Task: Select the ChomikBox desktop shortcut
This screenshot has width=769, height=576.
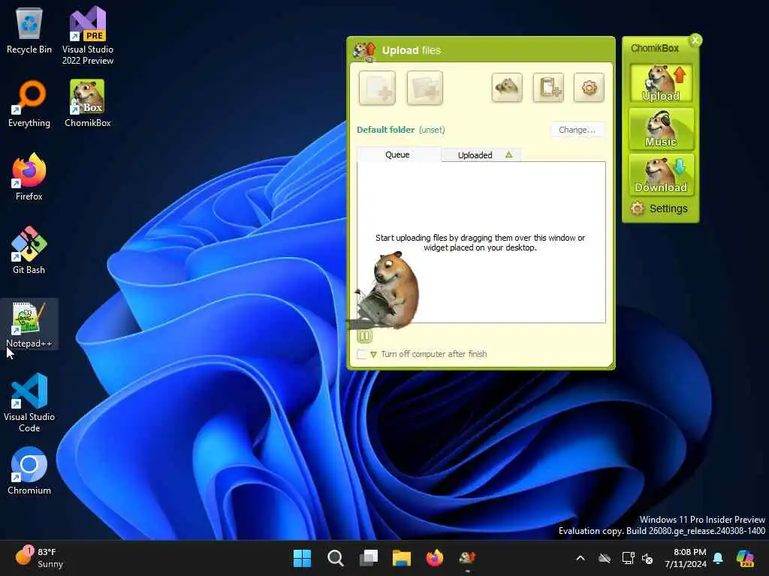Action: point(88,103)
